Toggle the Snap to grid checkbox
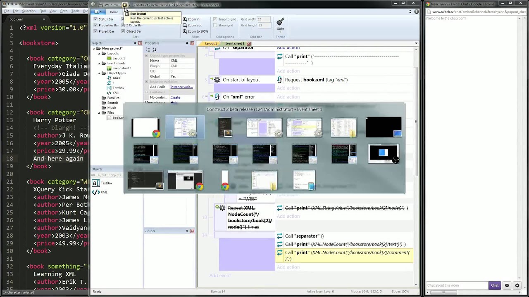Viewport: 529px width, 297px height. pos(215,19)
